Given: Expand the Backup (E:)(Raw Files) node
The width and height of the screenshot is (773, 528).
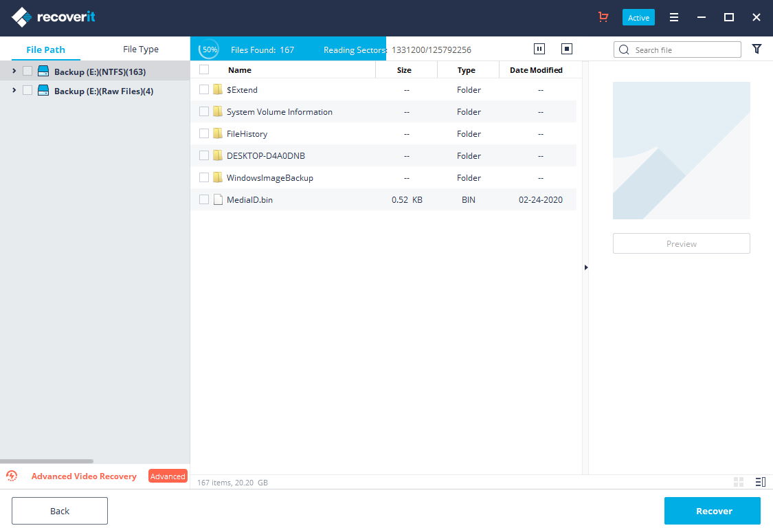Looking at the screenshot, I should 14,90.
